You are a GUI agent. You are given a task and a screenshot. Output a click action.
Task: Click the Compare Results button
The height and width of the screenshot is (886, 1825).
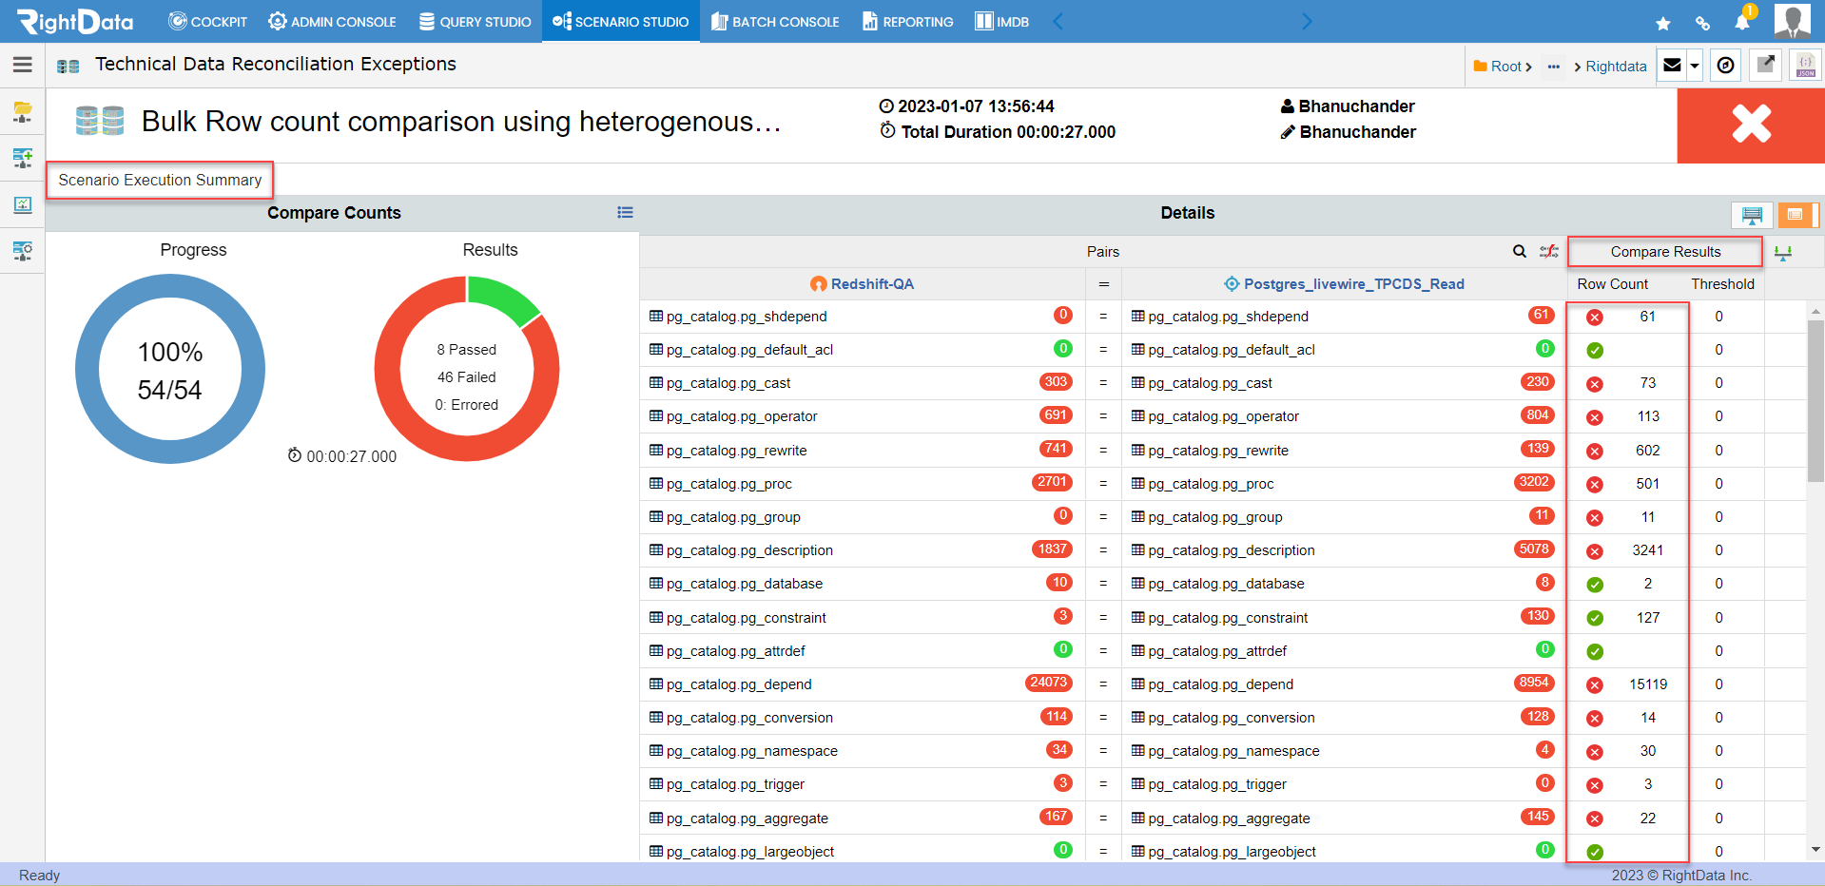pos(1665,252)
